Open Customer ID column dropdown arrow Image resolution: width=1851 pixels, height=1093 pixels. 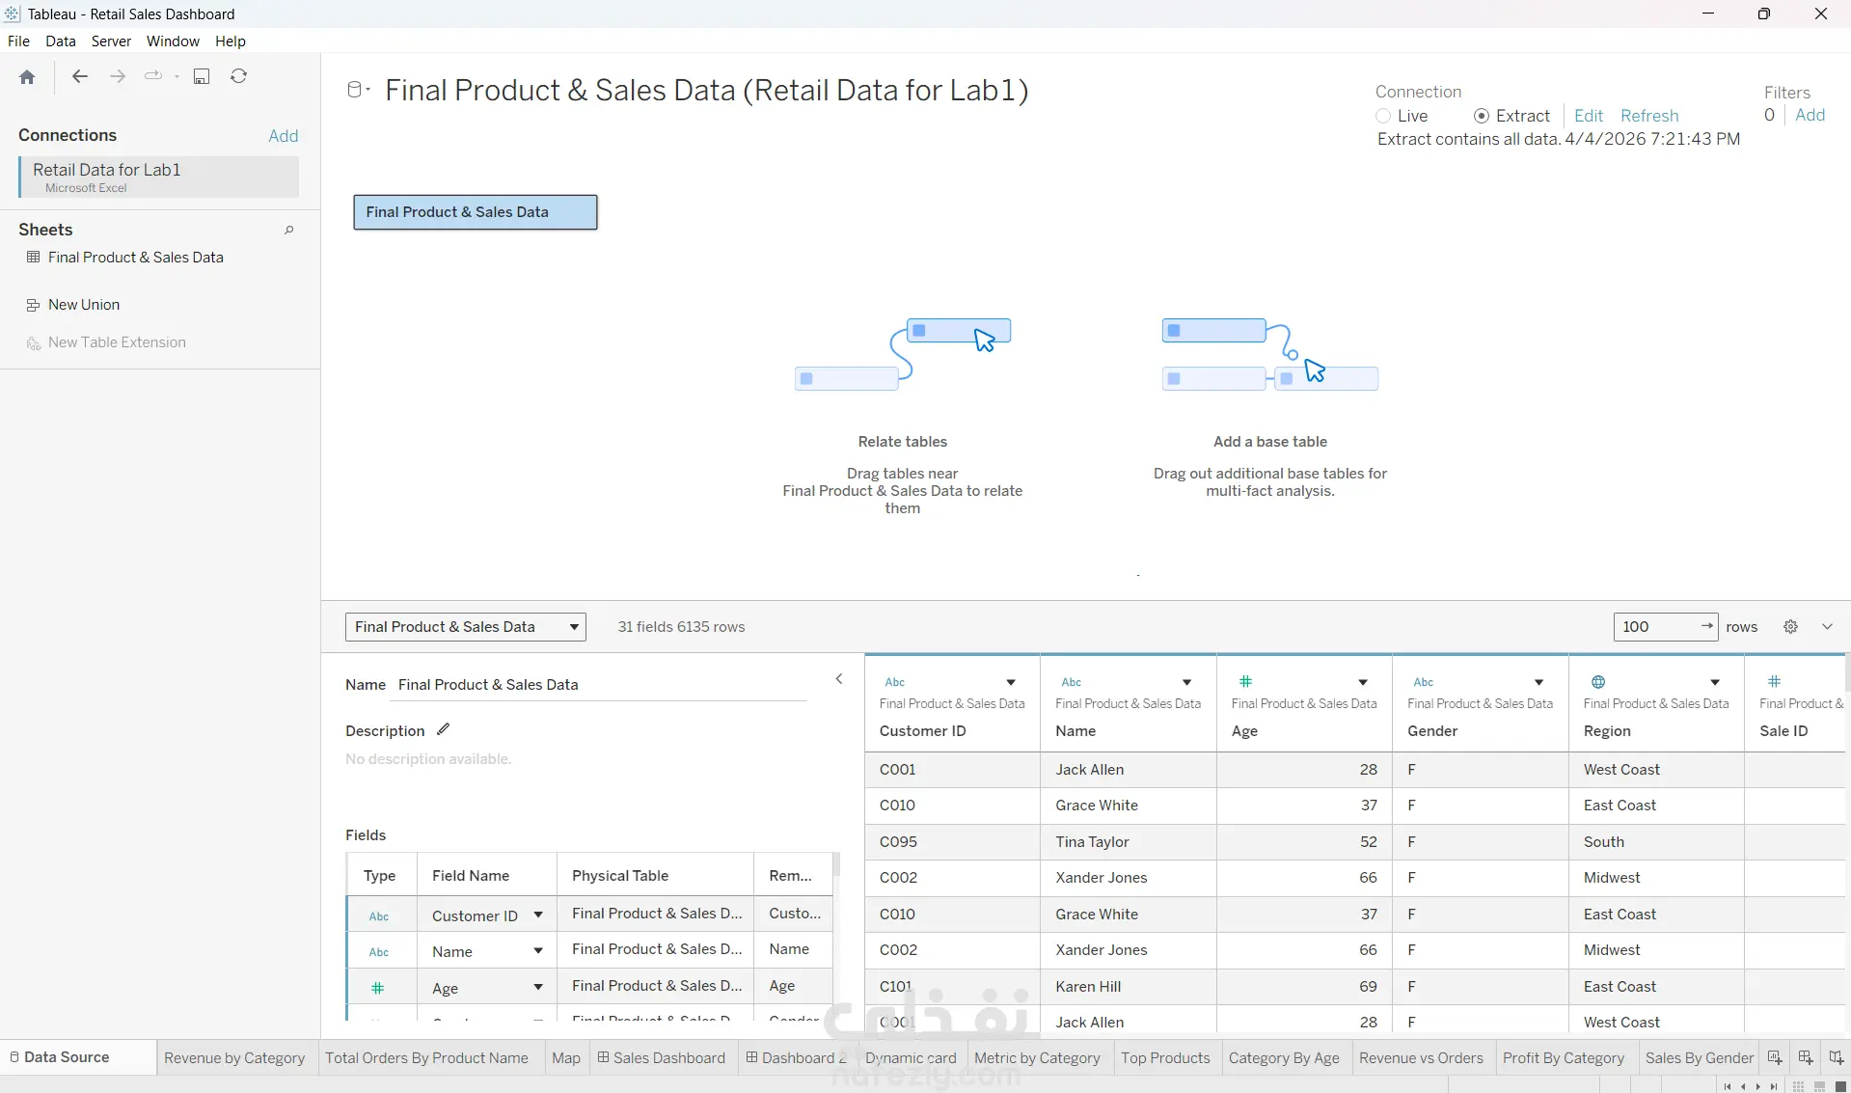point(1011,682)
